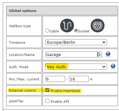Click the Global options section header
The image size is (119, 111).
pyautogui.click(x=62, y=11)
